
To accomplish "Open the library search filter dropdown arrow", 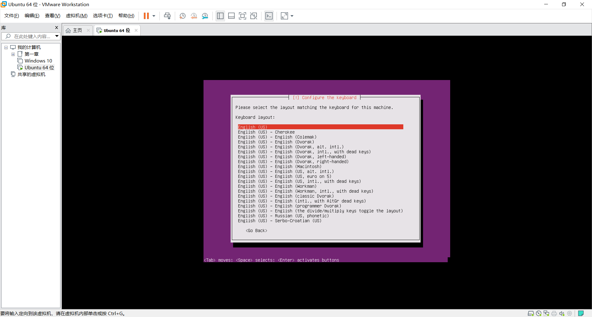I will (x=57, y=36).
